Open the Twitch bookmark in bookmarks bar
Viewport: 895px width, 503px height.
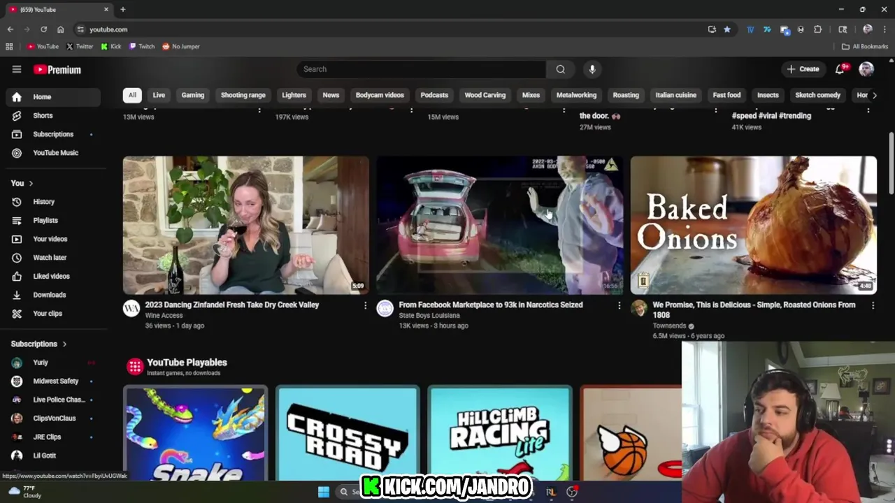click(x=142, y=47)
